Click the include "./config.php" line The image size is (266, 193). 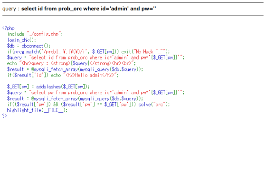(35, 34)
